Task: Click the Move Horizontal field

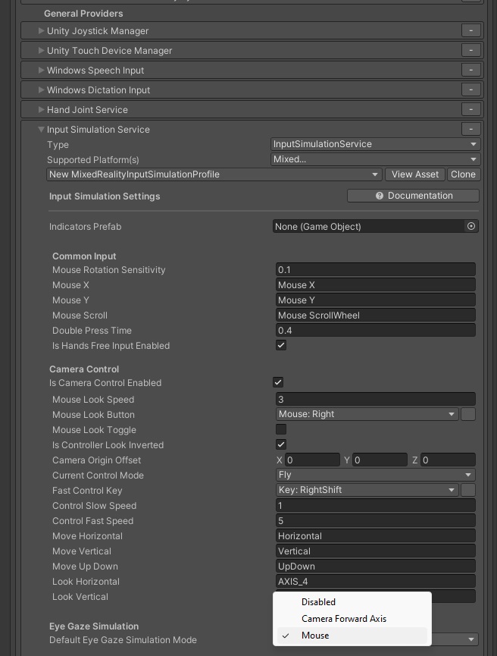Action: (x=375, y=535)
